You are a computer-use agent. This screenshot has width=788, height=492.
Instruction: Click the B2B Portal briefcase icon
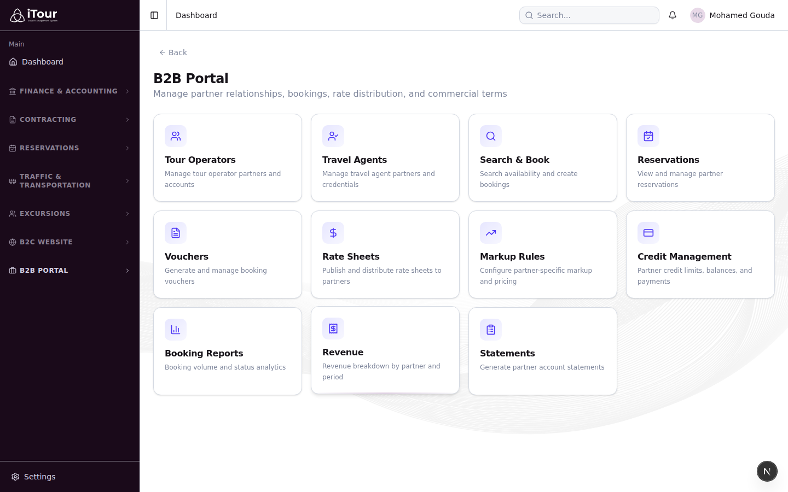13,271
